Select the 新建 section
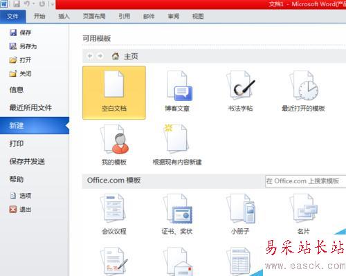The image size is (346, 276). tap(35, 126)
